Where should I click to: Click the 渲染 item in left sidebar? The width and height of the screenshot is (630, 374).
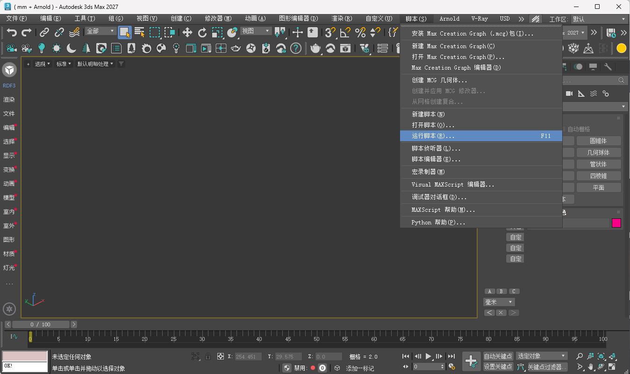pyautogui.click(x=9, y=100)
